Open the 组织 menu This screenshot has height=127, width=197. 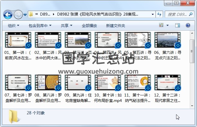(13, 26)
